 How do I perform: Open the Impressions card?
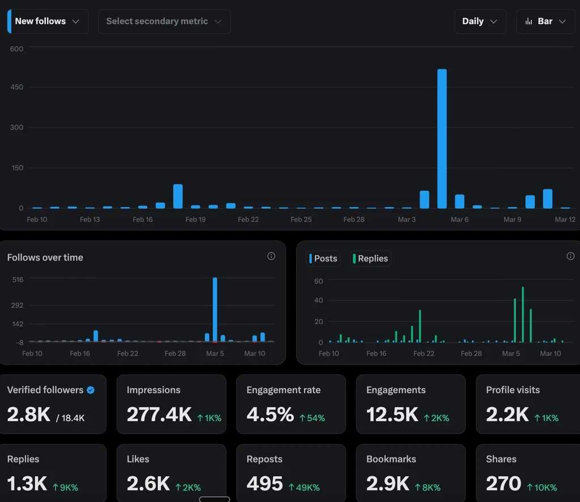[171, 404]
